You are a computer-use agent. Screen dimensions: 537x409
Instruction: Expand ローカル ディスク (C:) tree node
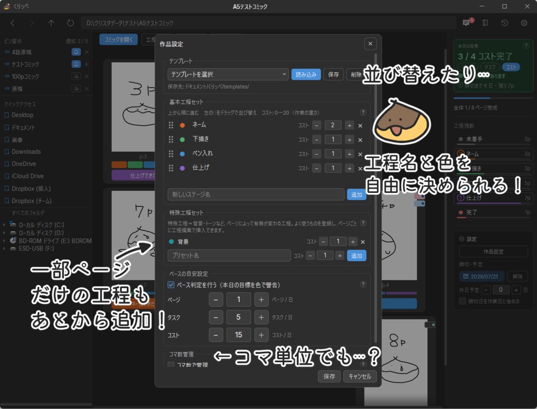[4, 225]
